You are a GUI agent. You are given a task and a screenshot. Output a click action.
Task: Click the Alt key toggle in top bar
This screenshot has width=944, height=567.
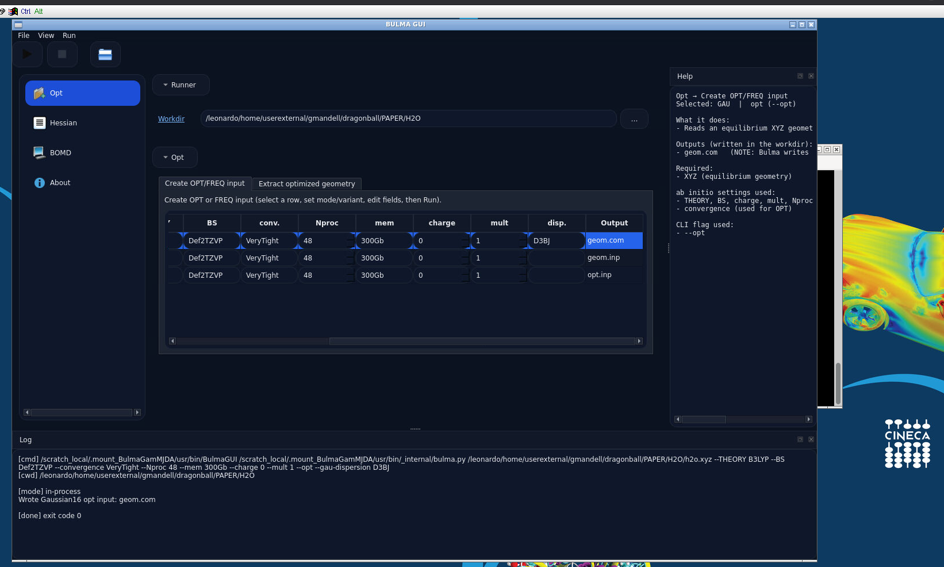click(x=39, y=12)
